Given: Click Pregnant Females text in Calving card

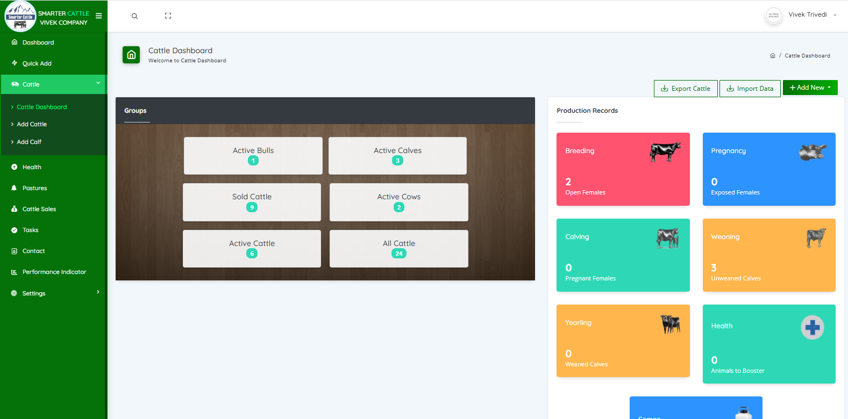Looking at the screenshot, I should [x=590, y=278].
